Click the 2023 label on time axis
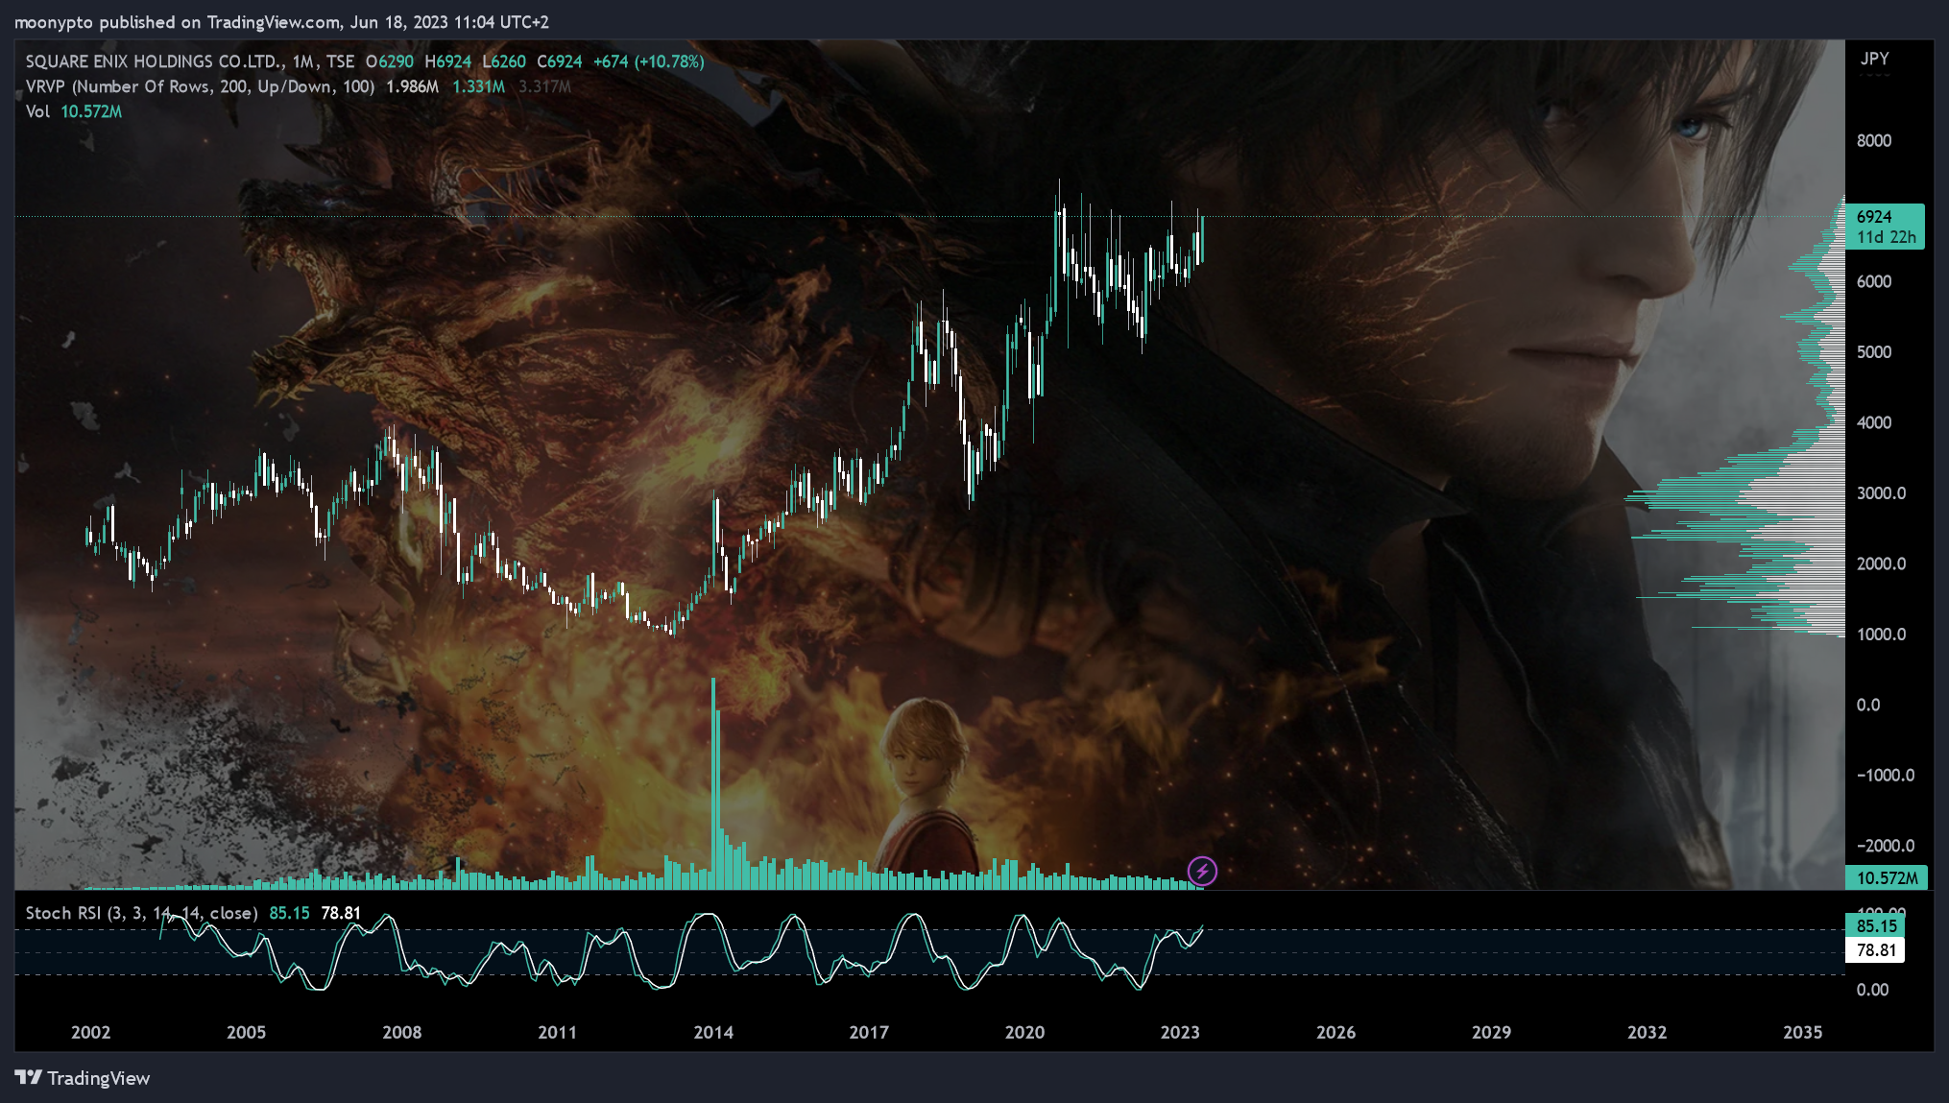The image size is (1949, 1103). (1180, 1032)
